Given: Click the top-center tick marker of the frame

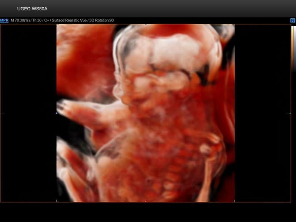Looking at the screenshot, I should 146,24.
